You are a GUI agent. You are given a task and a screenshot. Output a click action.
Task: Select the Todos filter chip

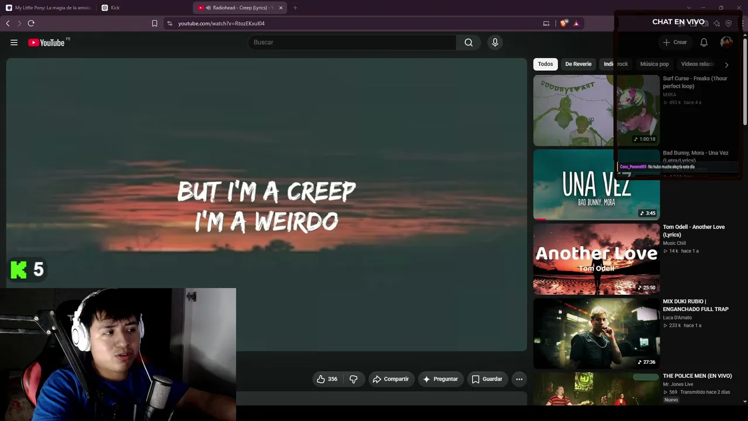pos(545,64)
